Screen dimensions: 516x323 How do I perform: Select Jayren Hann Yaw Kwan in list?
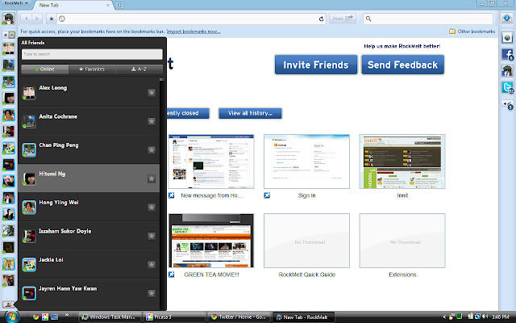tap(89, 293)
